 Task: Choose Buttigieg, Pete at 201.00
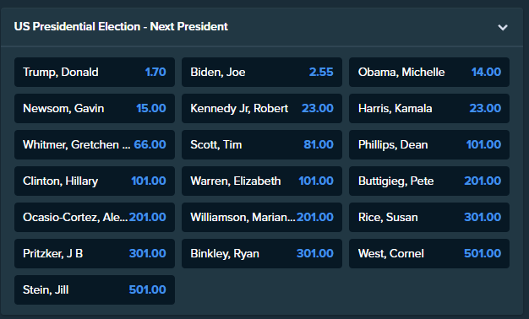pos(429,181)
